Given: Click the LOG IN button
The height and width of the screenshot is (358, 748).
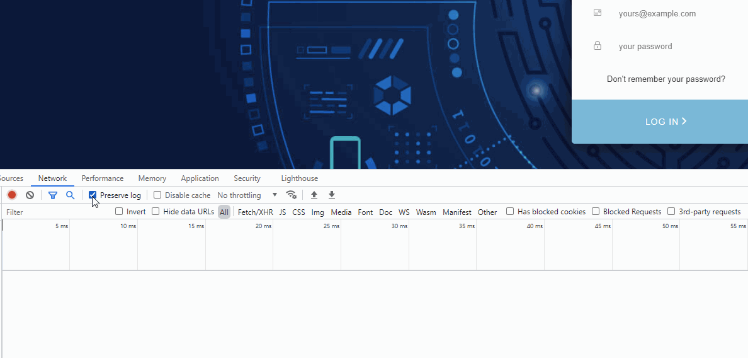Looking at the screenshot, I should coord(660,122).
